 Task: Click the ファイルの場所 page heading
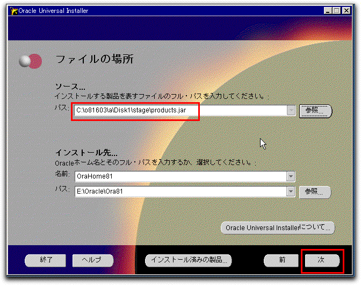pos(95,59)
